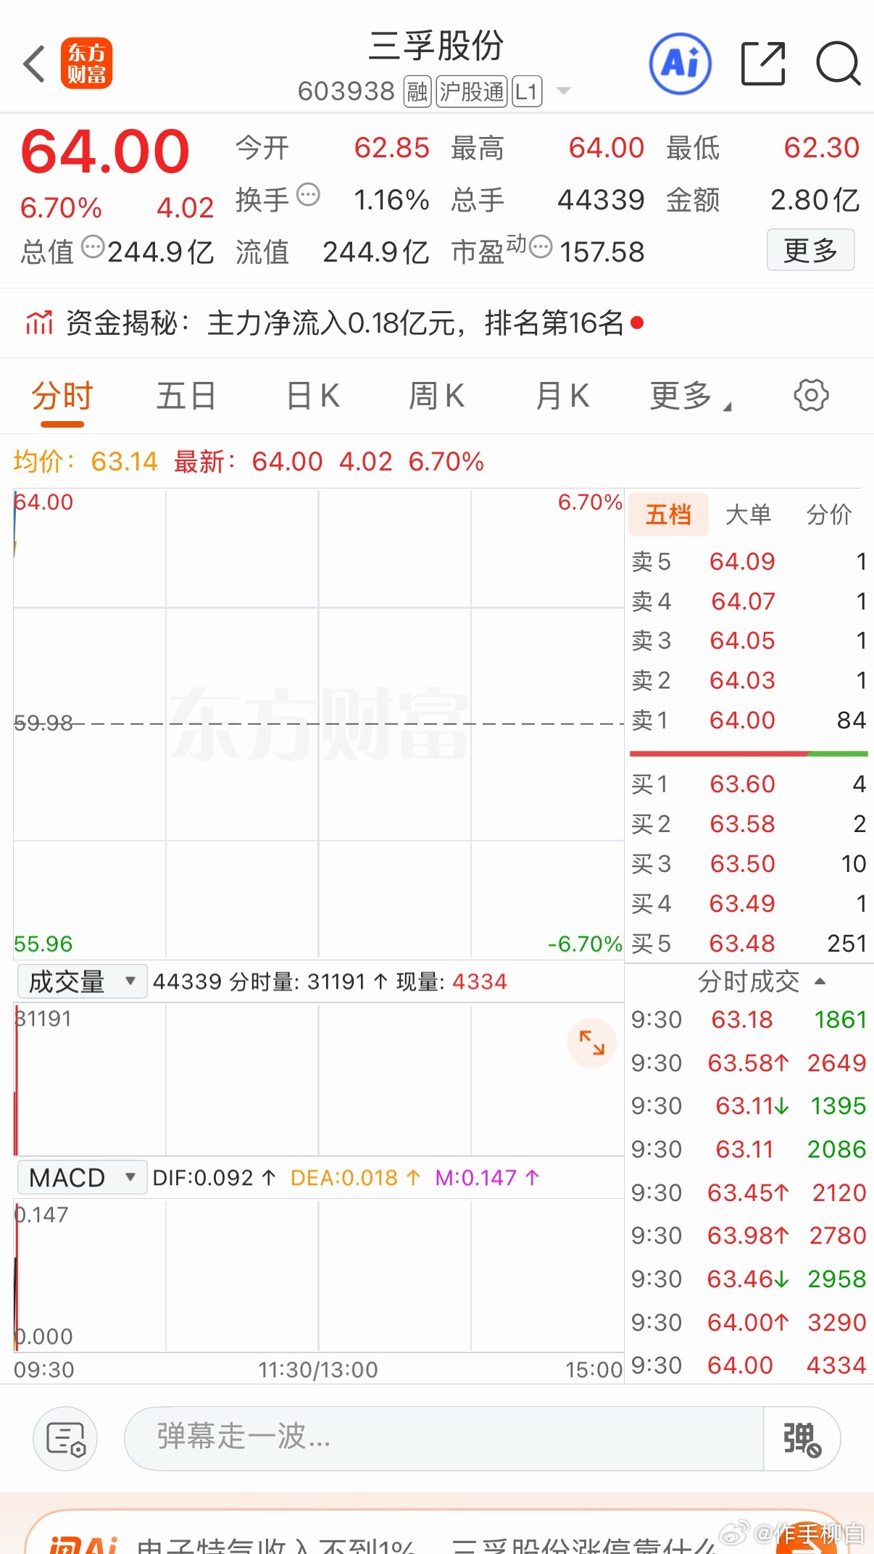
Task: Switch to the 月K tab
Action: (x=562, y=396)
